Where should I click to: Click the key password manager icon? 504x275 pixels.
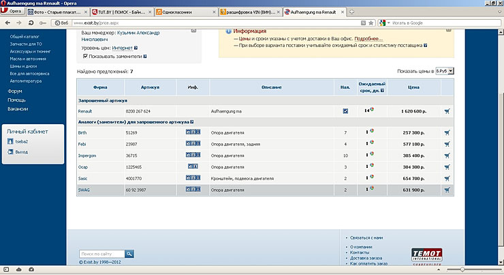pos(43,23)
